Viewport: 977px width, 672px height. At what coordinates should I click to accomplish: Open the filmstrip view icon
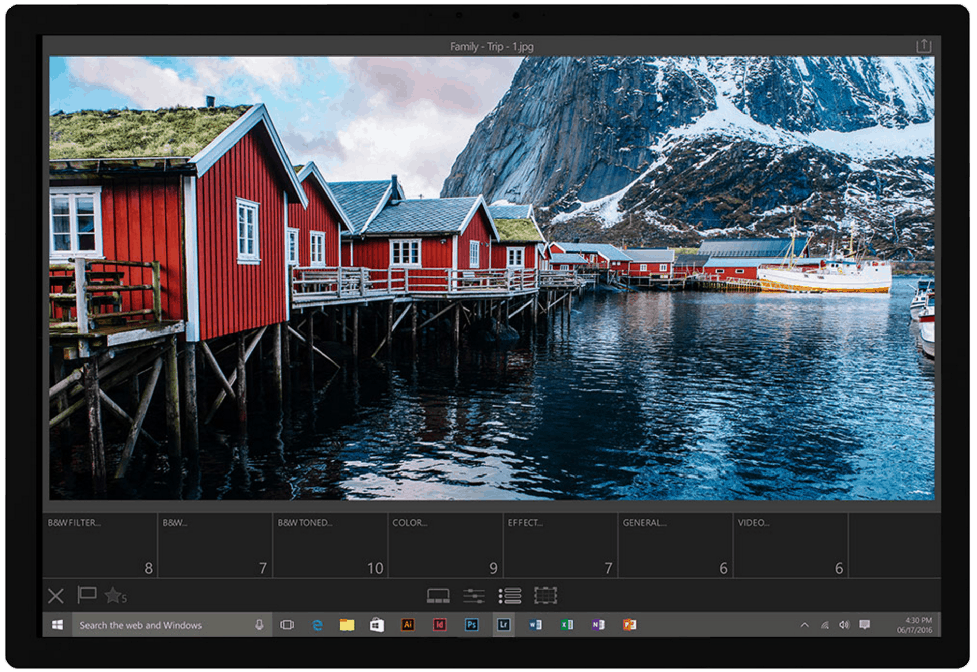click(x=438, y=596)
